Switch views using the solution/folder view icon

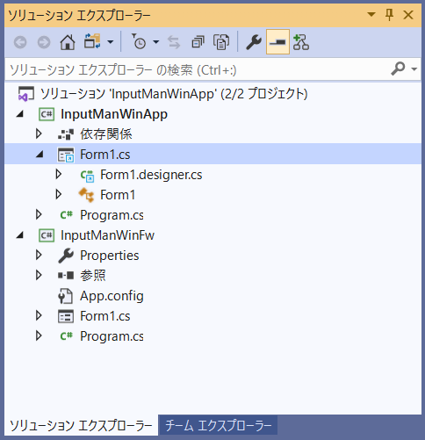(x=92, y=41)
